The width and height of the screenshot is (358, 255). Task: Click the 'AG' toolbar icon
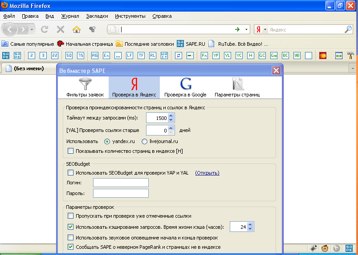tap(95, 56)
